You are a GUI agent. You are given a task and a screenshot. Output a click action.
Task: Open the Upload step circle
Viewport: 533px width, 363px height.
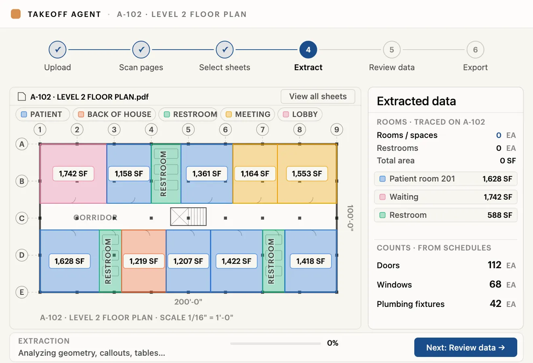click(x=58, y=50)
